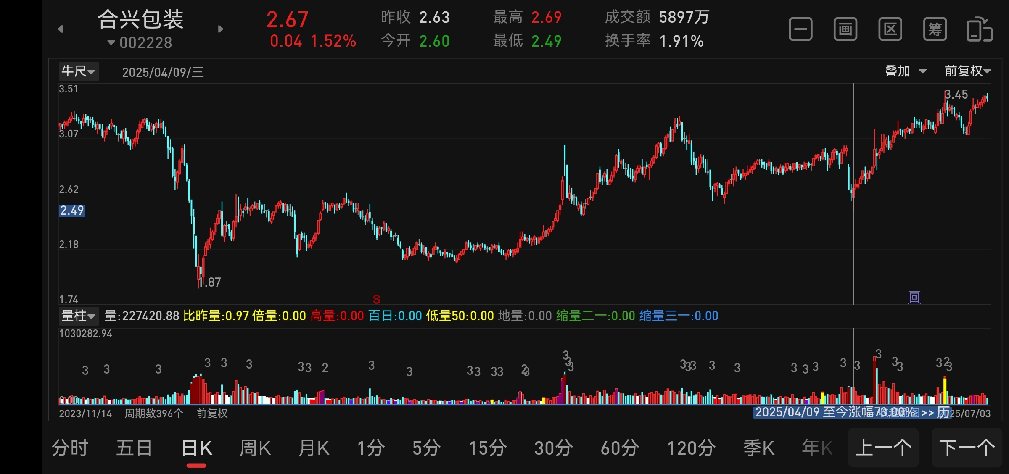Screen dimensions: 1009x474
Task: Click the 筹 chip distribution icon
Action: tap(935, 29)
